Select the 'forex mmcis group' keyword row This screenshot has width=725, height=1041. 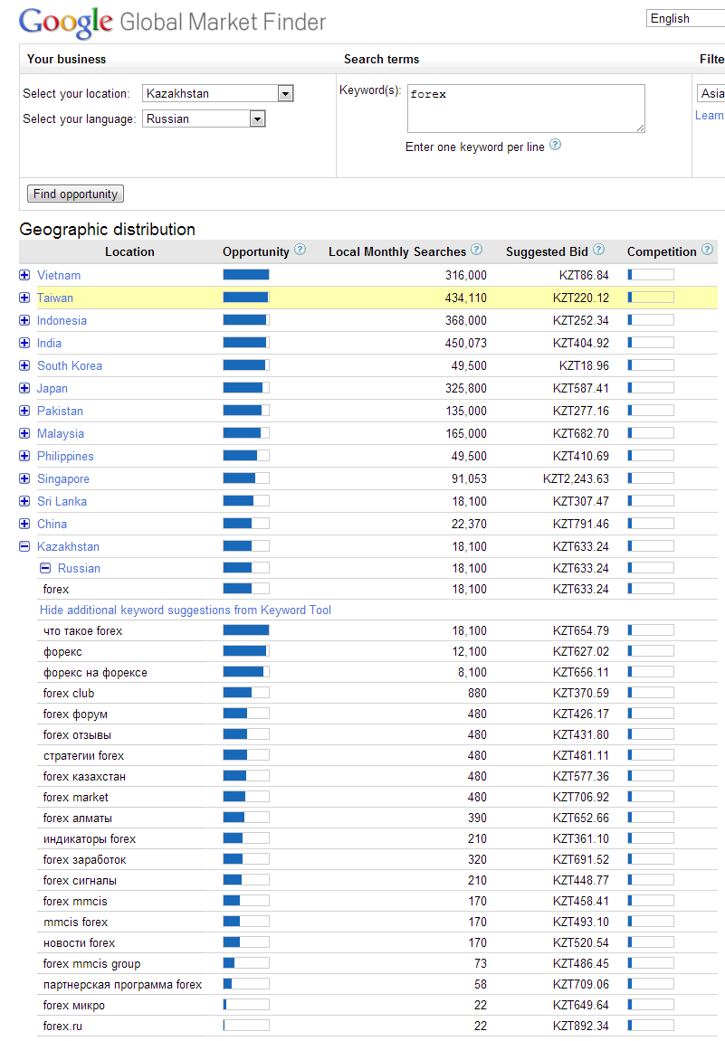(377, 963)
